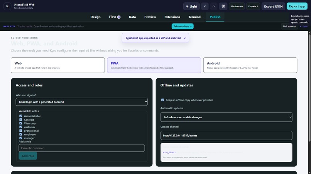Click the Update channel URL field
The height and width of the screenshot is (174, 311).
226,136
